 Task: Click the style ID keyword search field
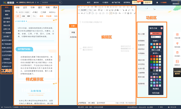(x=23, y=12)
